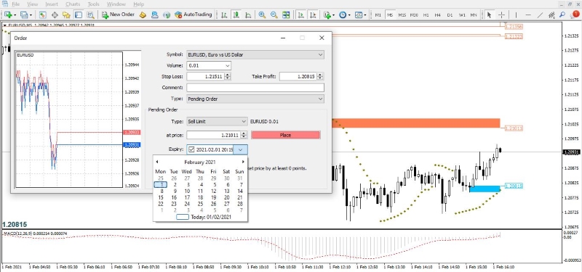This screenshot has width=582, height=272.
Task: Switch timeframe to M15
Action: point(402,15)
